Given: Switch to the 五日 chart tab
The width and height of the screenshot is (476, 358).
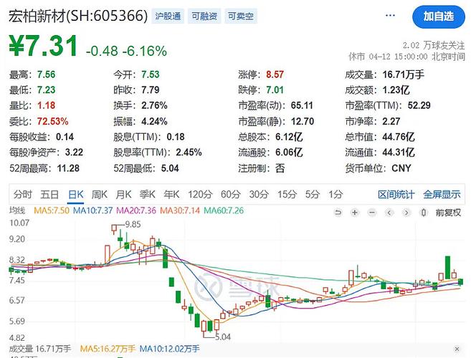Looking at the screenshot, I should (x=49, y=194).
